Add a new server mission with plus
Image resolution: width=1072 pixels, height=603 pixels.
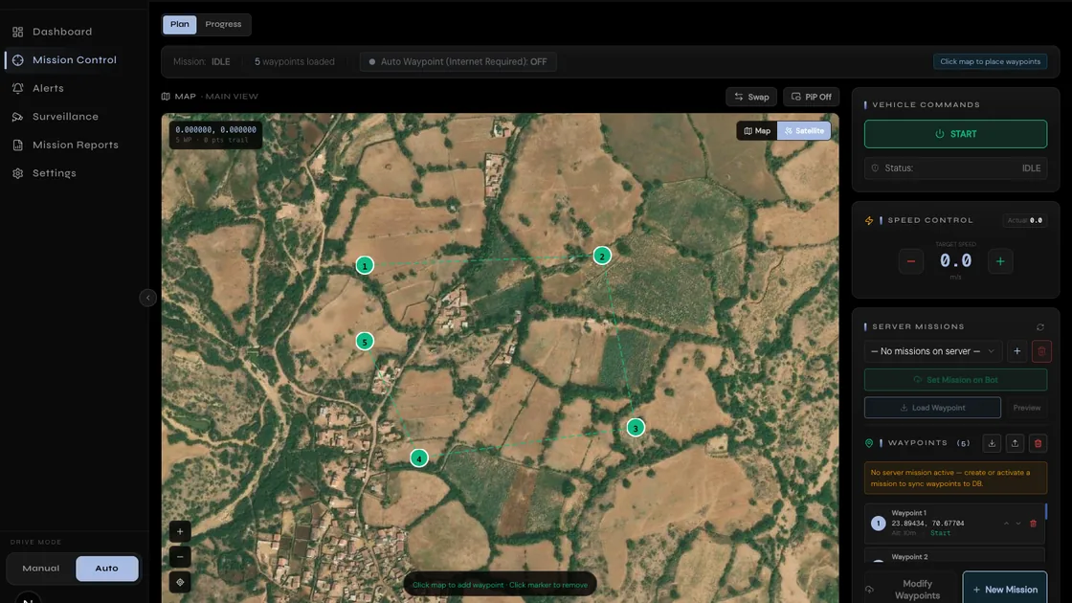click(1016, 351)
